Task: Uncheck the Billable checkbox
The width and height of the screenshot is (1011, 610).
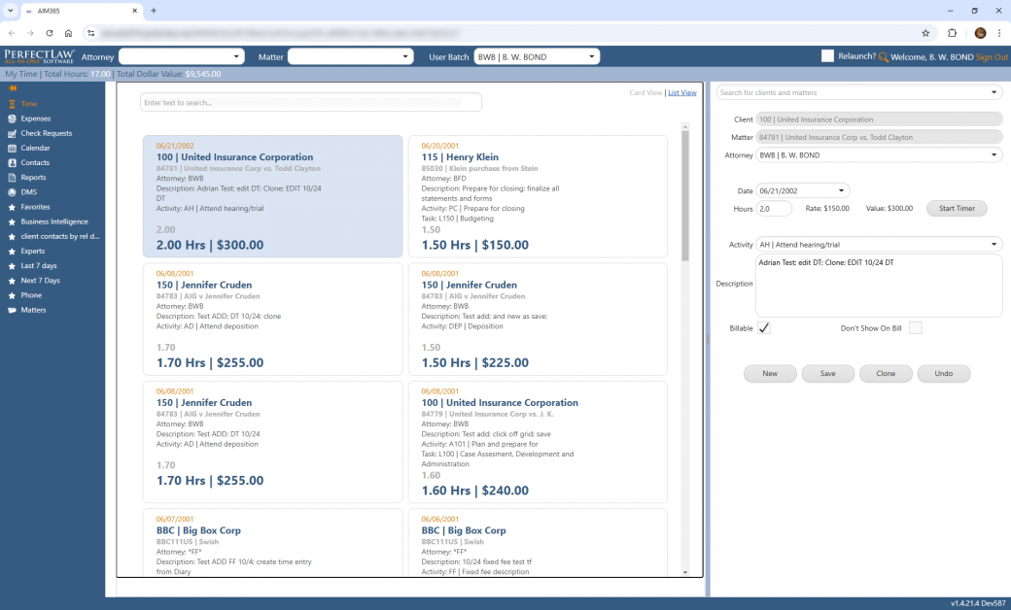Action: pyautogui.click(x=764, y=328)
